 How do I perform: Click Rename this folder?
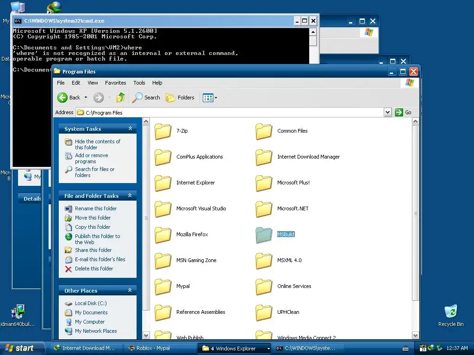(x=95, y=208)
